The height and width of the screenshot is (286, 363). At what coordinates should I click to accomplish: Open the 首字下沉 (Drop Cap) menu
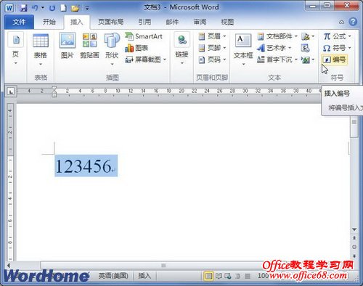tap(277, 60)
